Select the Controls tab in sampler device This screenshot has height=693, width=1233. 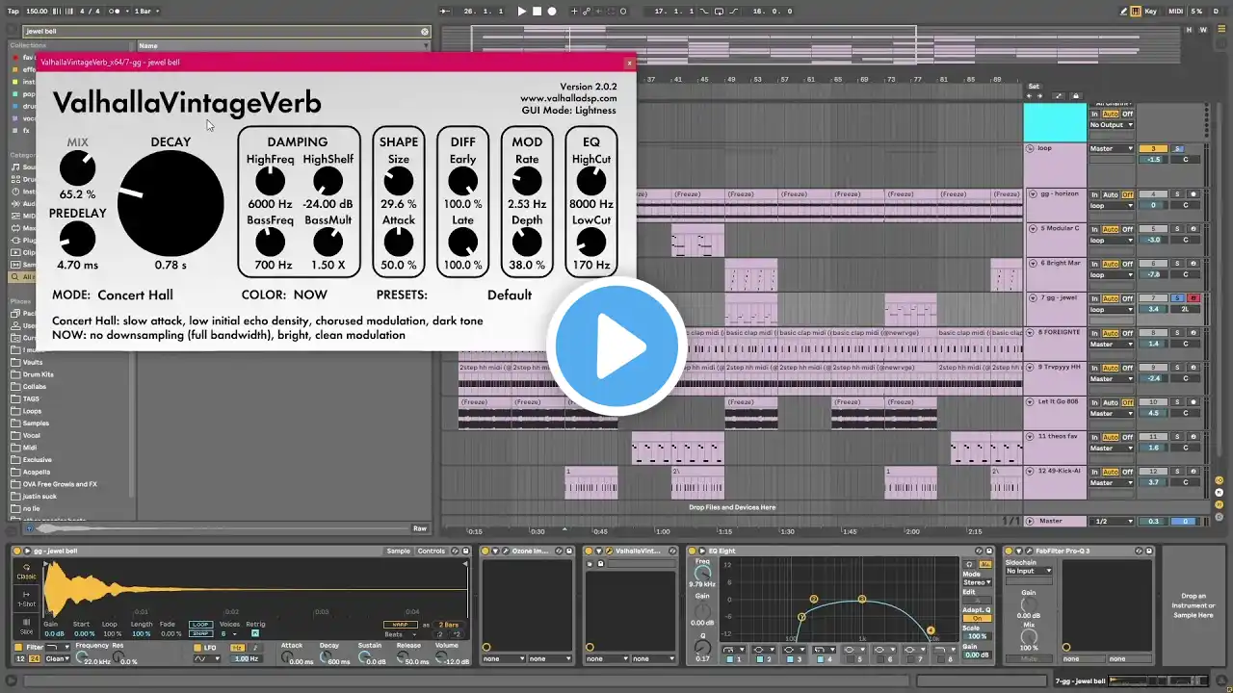point(432,552)
